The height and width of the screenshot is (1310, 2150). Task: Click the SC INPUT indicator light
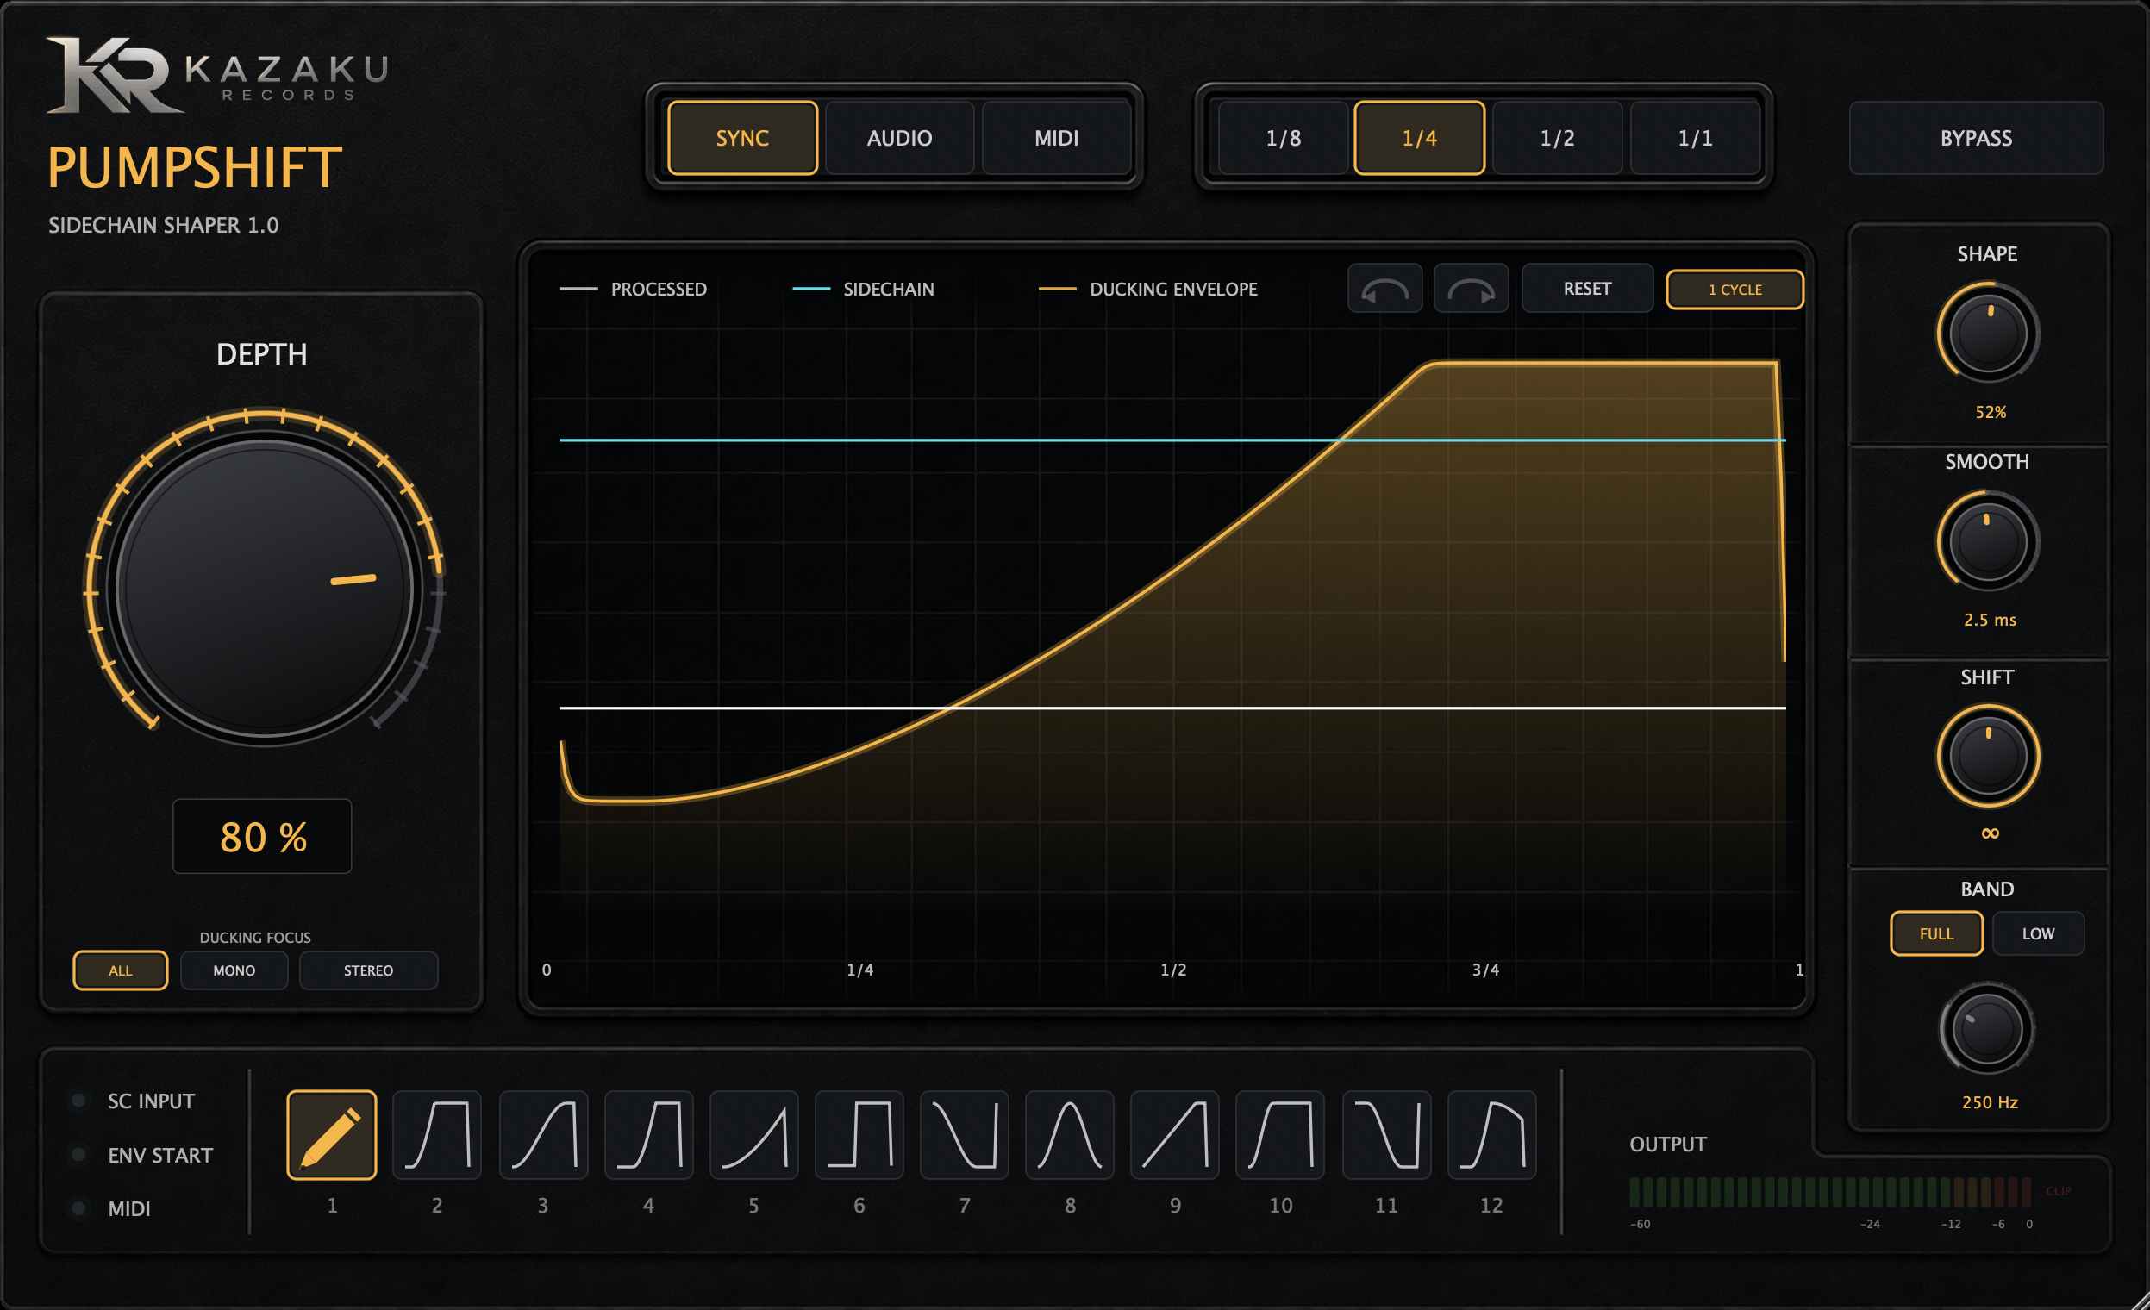click(78, 1101)
